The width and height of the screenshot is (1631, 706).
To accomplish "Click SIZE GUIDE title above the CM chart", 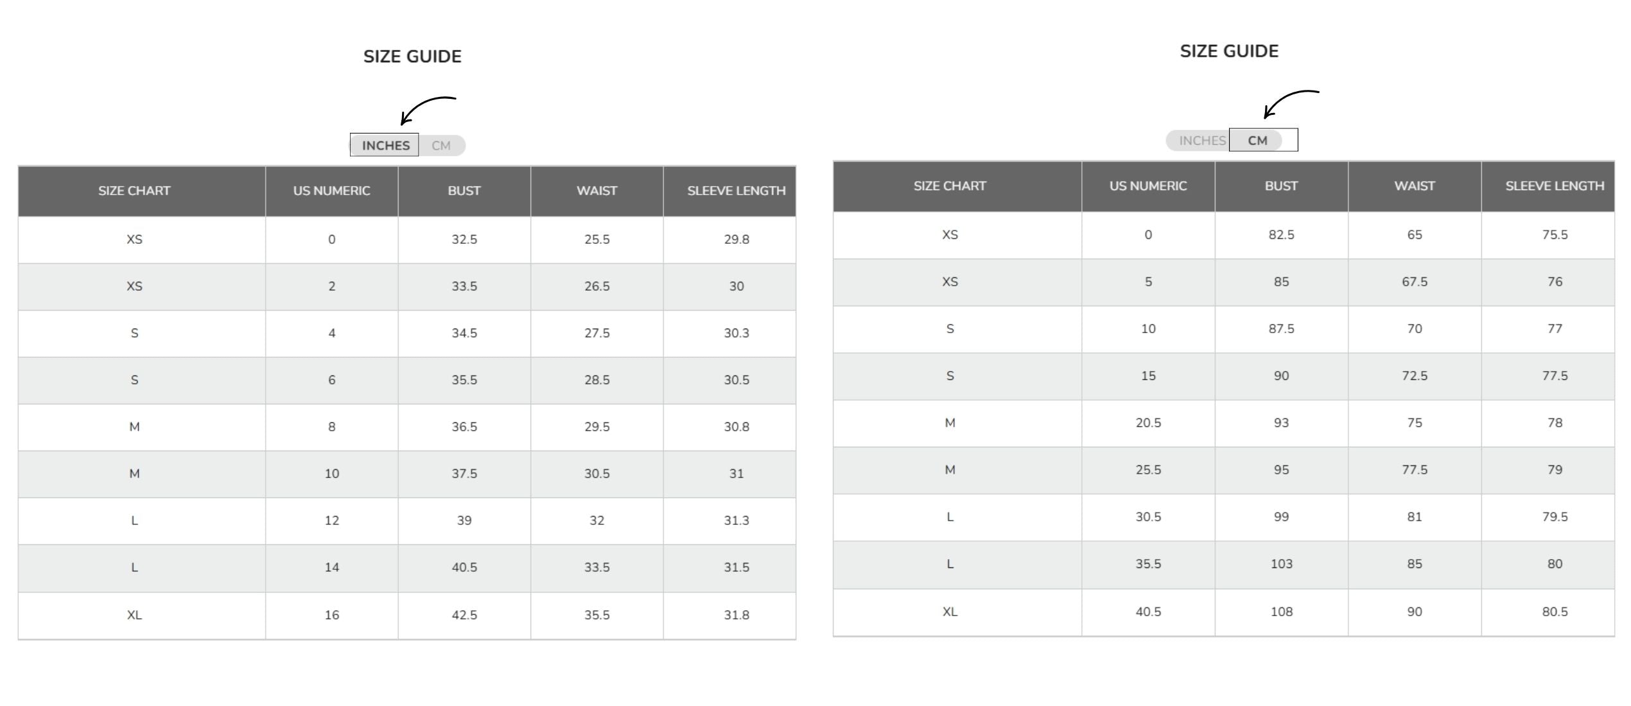I will click(x=1229, y=51).
